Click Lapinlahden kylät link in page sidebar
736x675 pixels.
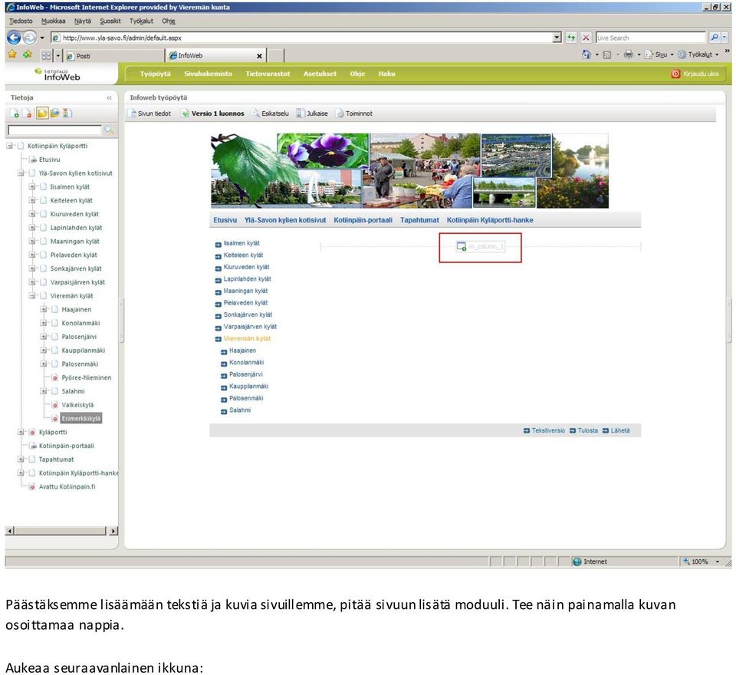point(248,279)
